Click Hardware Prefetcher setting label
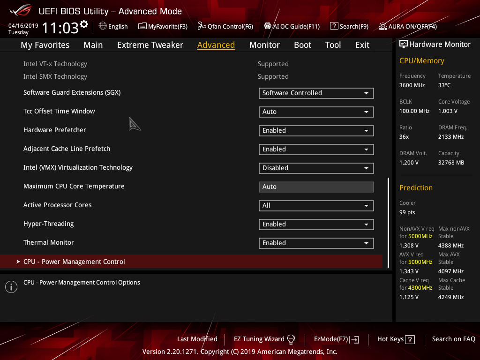The image size is (480, 360). [x=54, y=130]
